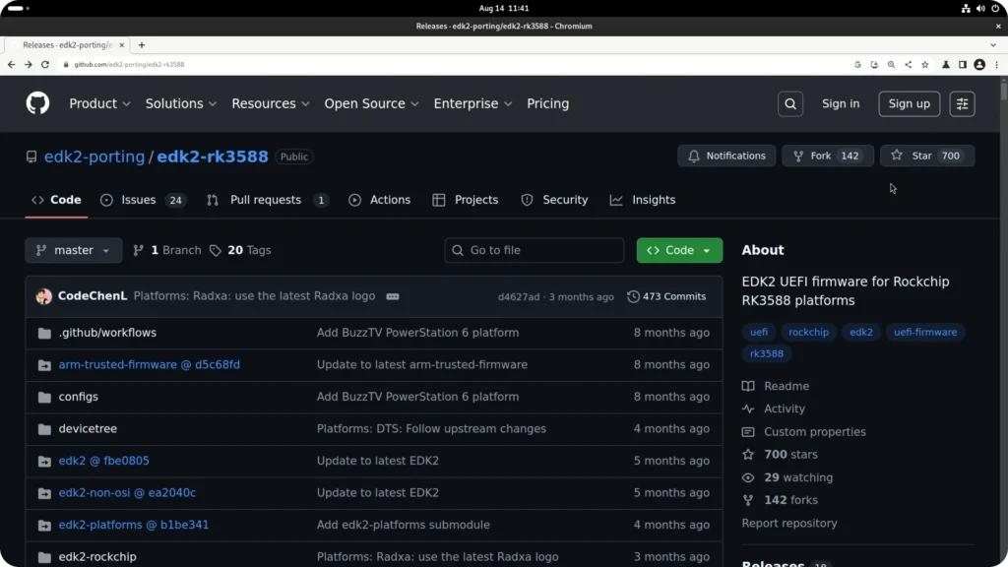Screen dimensions: 1008x567
Task: Switch to the Pull requests tab
Action: (x=267, y=200)
